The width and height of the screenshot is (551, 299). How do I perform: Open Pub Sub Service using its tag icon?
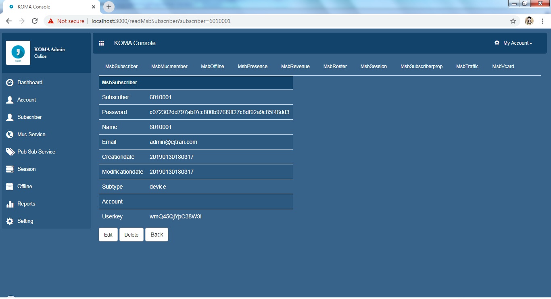pos(10,152)
